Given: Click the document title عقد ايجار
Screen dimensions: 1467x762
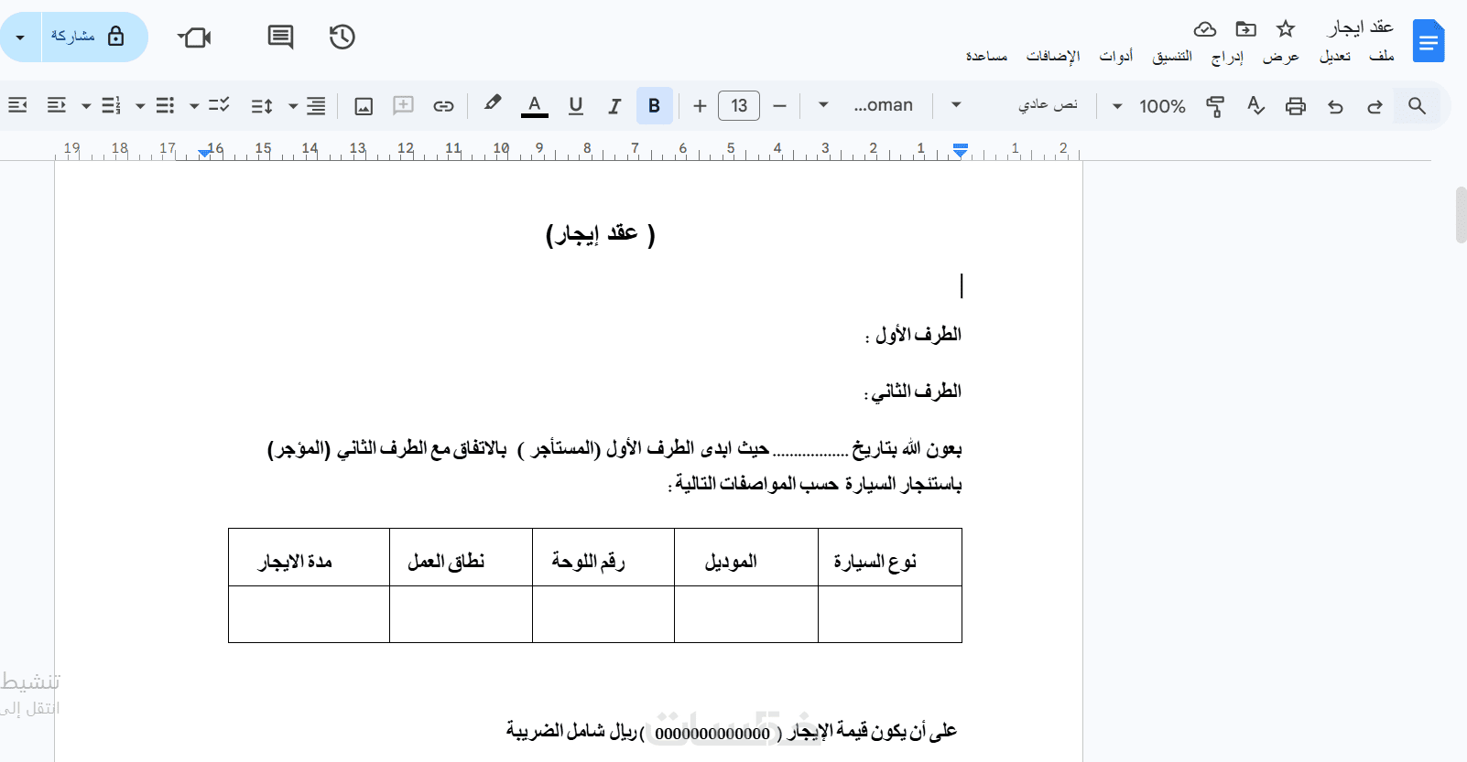Looking at the screenshot, I should pos(1361,27).
